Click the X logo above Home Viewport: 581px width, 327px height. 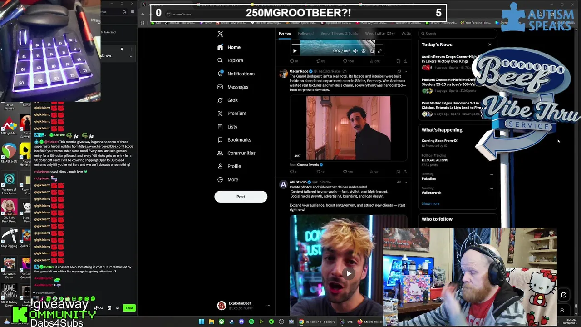[x=220, y=34]
